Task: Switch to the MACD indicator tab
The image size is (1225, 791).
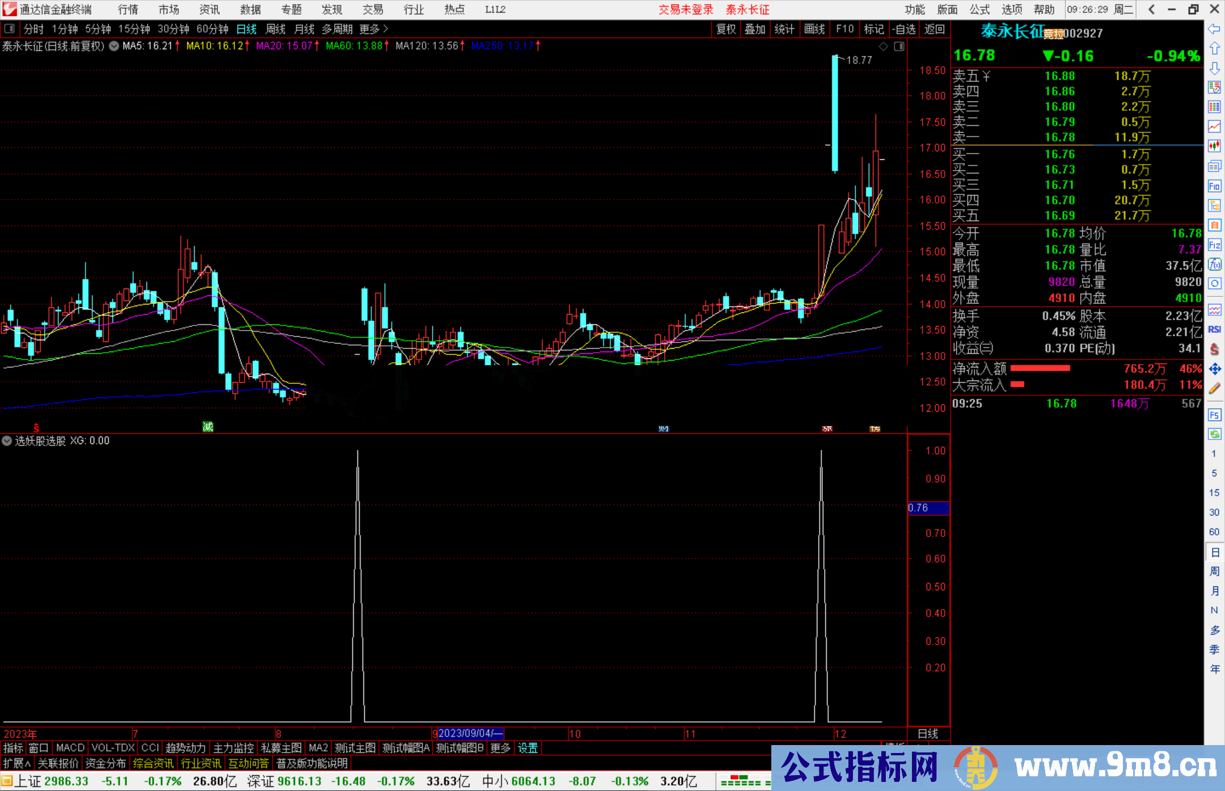Action: pos(70,748)
